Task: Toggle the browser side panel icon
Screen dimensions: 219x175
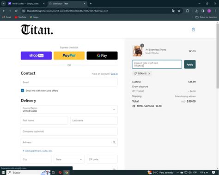Action: (203, 11)
